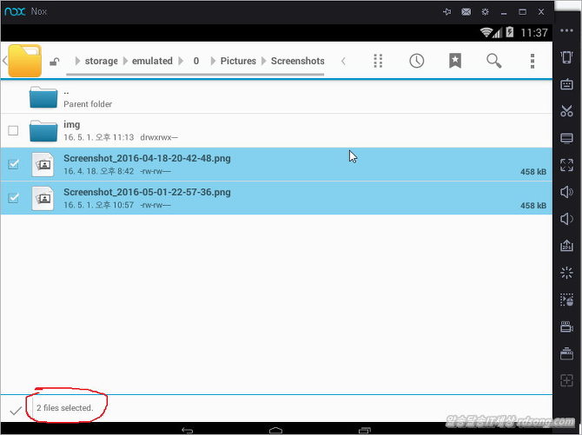Click the search magnifier icon

(x=493, y=61)
